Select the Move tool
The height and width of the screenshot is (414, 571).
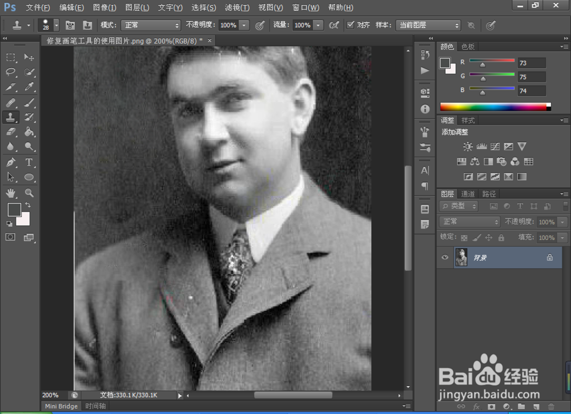click(x=29, y=57)
